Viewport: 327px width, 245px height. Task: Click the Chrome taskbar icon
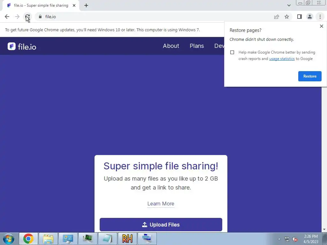tap(28, 239)
